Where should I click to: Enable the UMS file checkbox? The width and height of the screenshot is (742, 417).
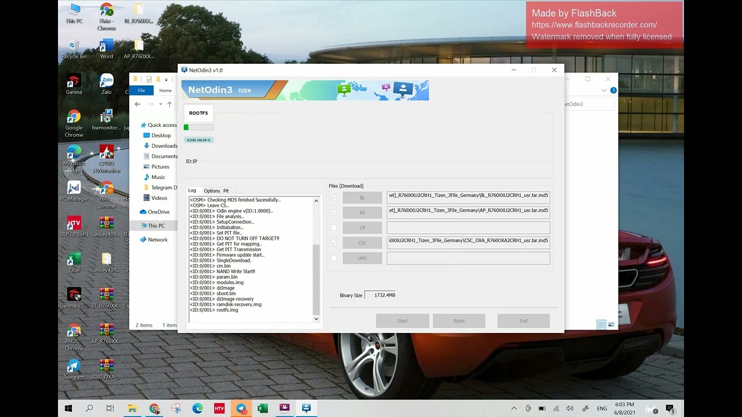[333, 258]
